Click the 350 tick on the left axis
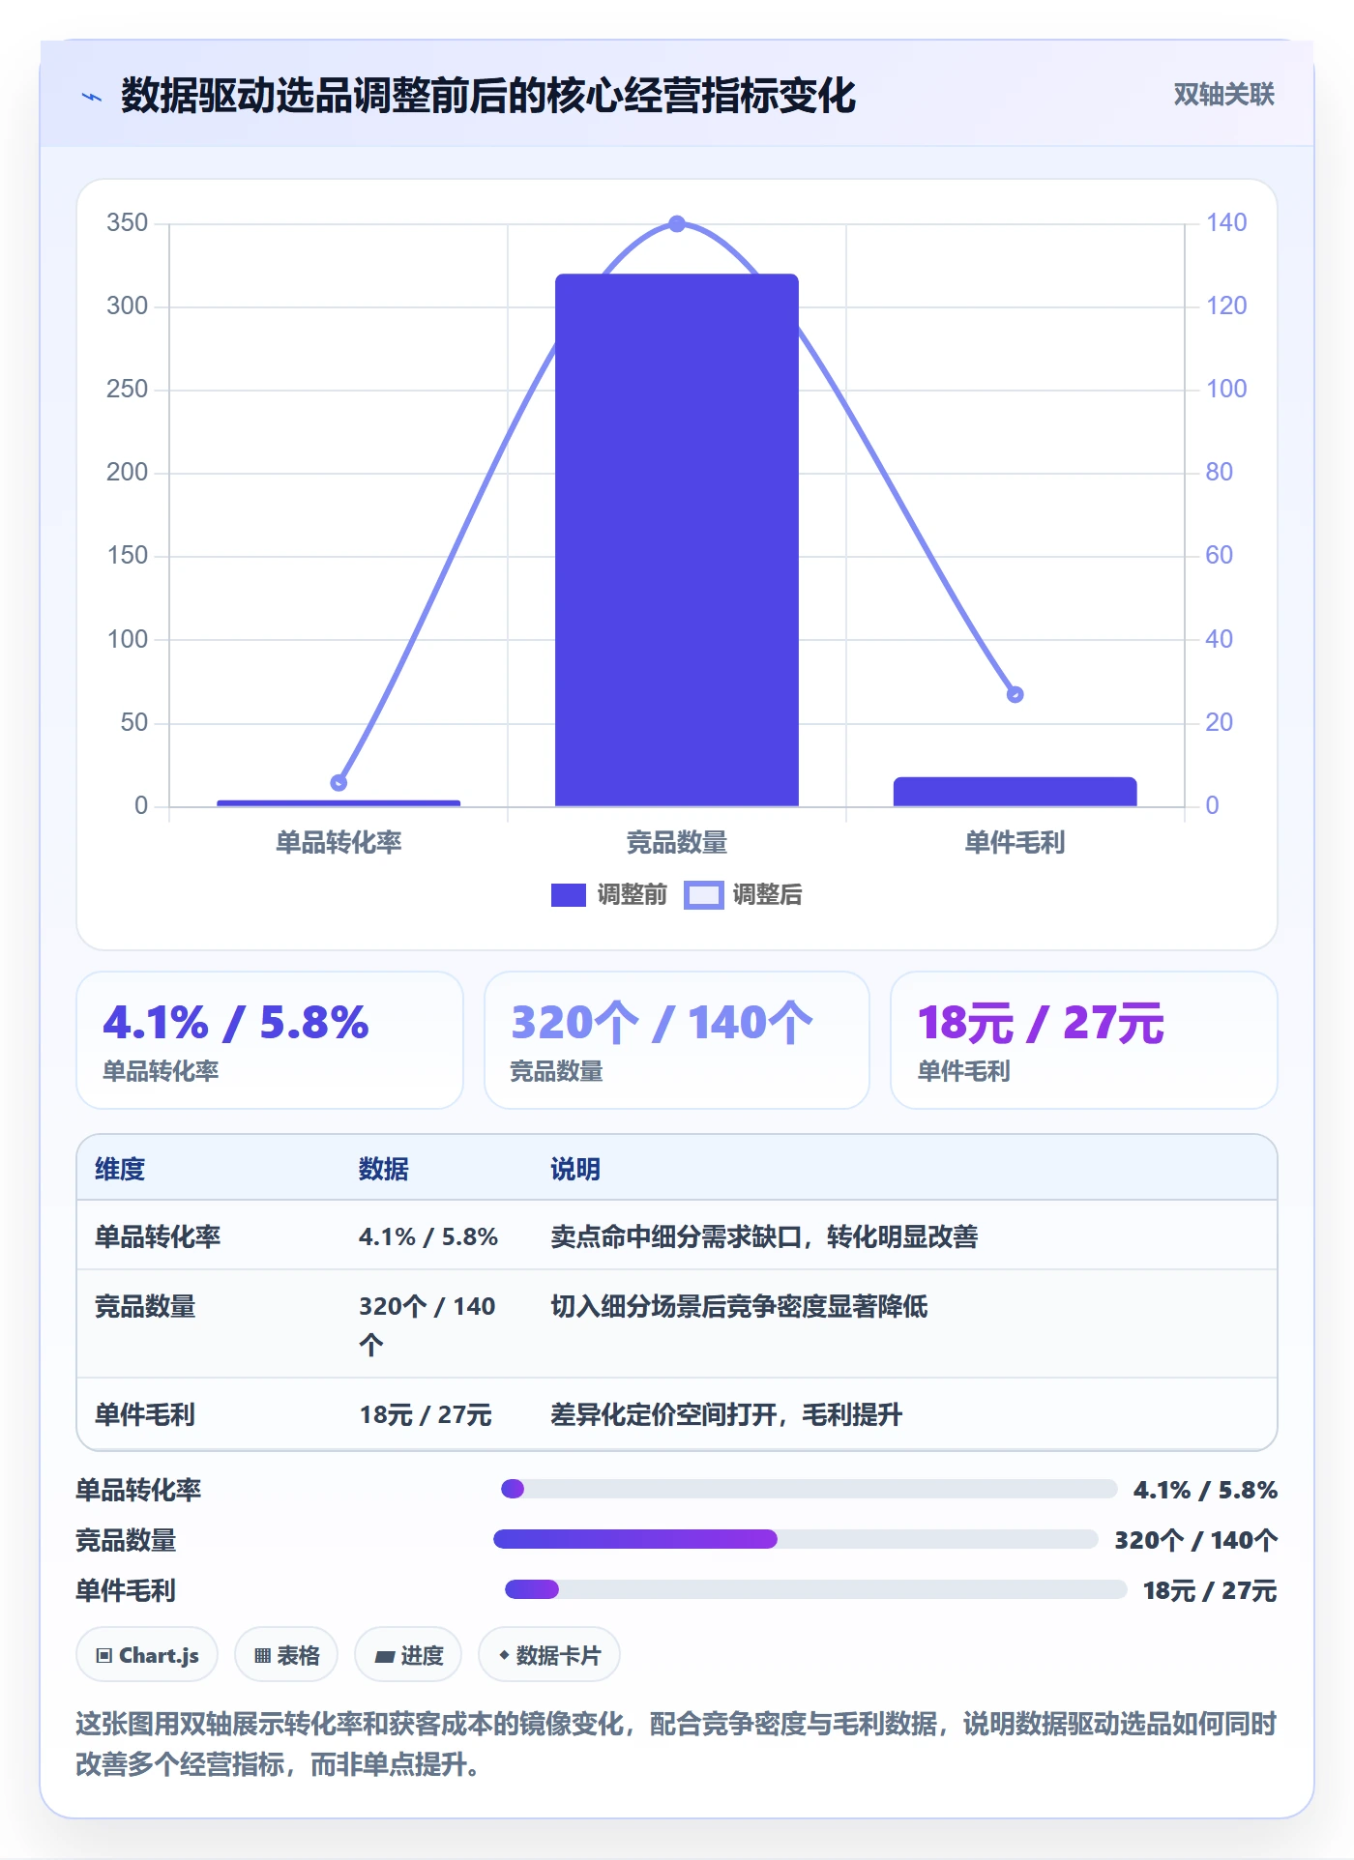The height and width of the screenshot is (1860, 1354). [x=128, y=223]
